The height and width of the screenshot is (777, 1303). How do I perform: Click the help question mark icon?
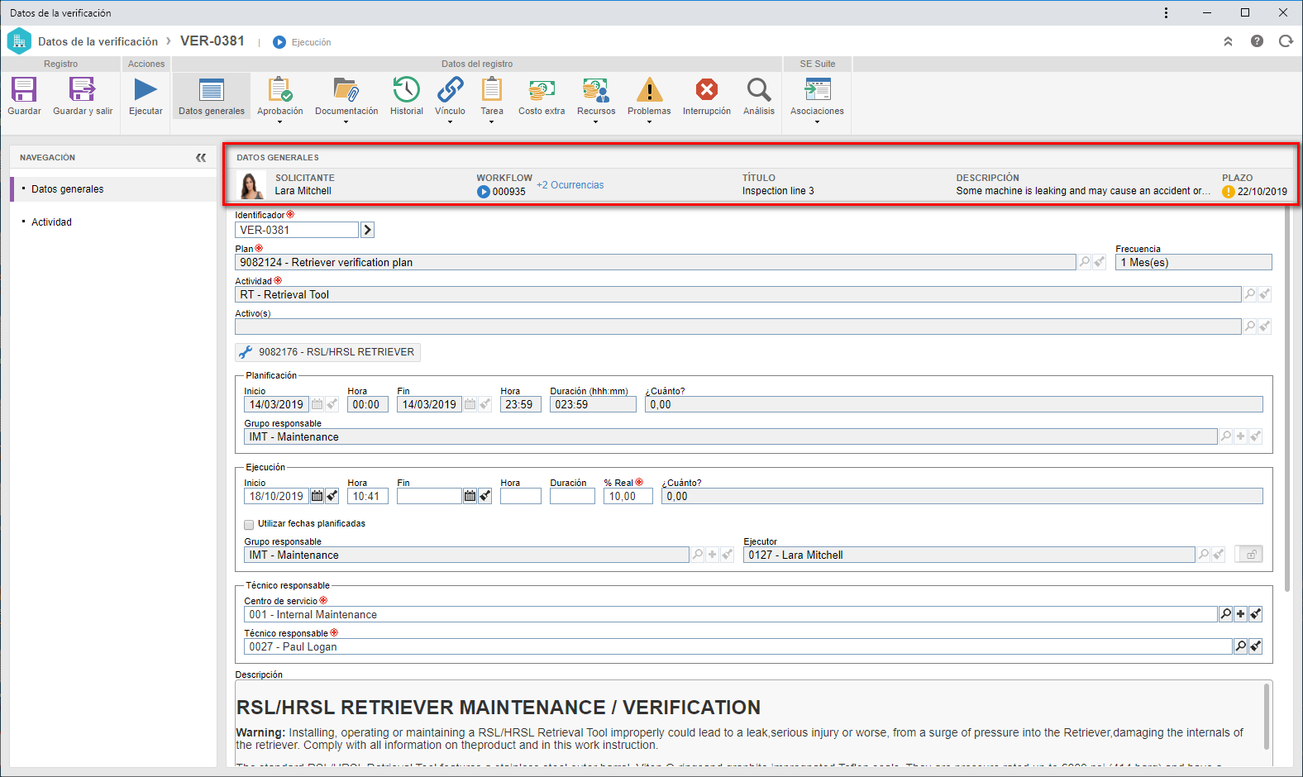tap(1257, 41)
